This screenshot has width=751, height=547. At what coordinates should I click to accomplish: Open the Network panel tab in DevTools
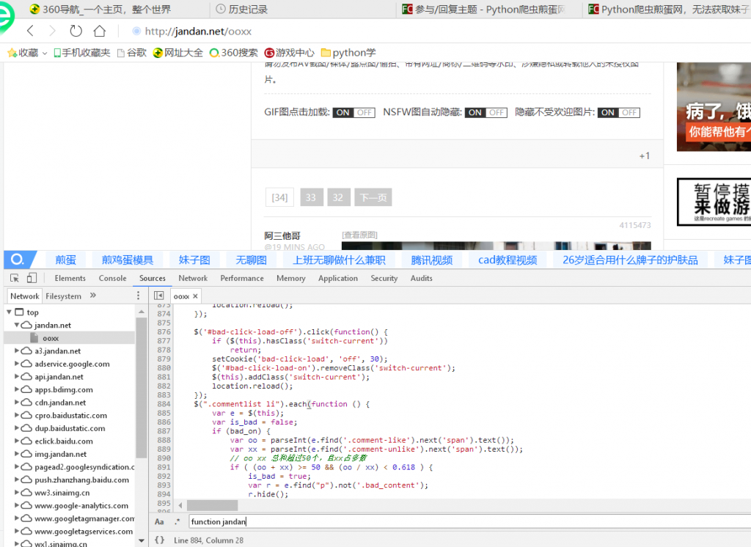coord(193,278)
